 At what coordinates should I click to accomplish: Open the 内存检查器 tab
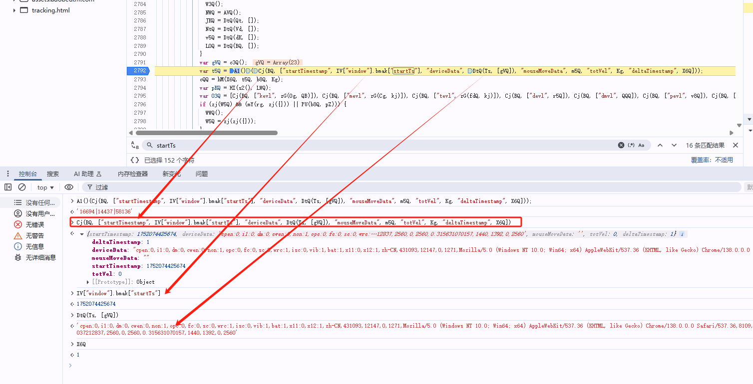[x=133, y=174]
